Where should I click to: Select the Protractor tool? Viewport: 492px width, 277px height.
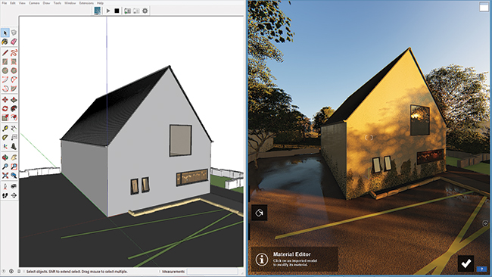5,138
